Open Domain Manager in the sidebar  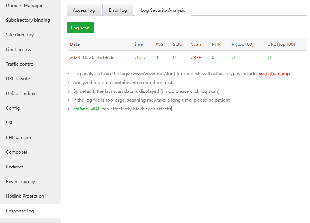[24, 6]
